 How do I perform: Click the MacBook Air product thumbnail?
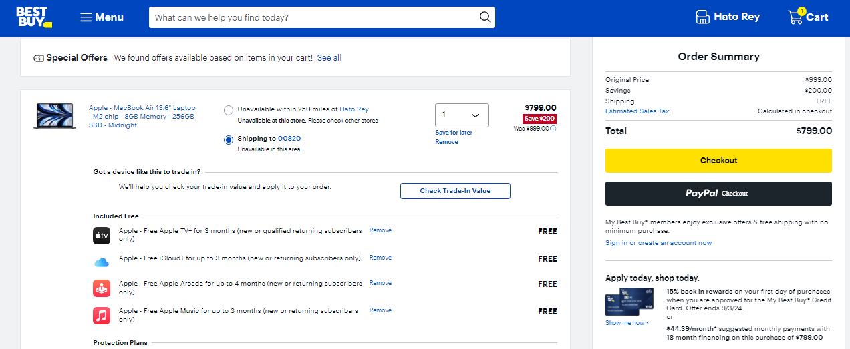(x=55, y=115)
